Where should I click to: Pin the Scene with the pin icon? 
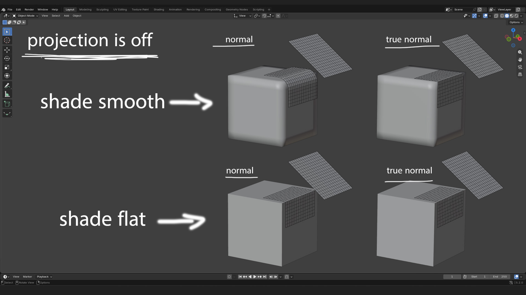click(474, 10)
